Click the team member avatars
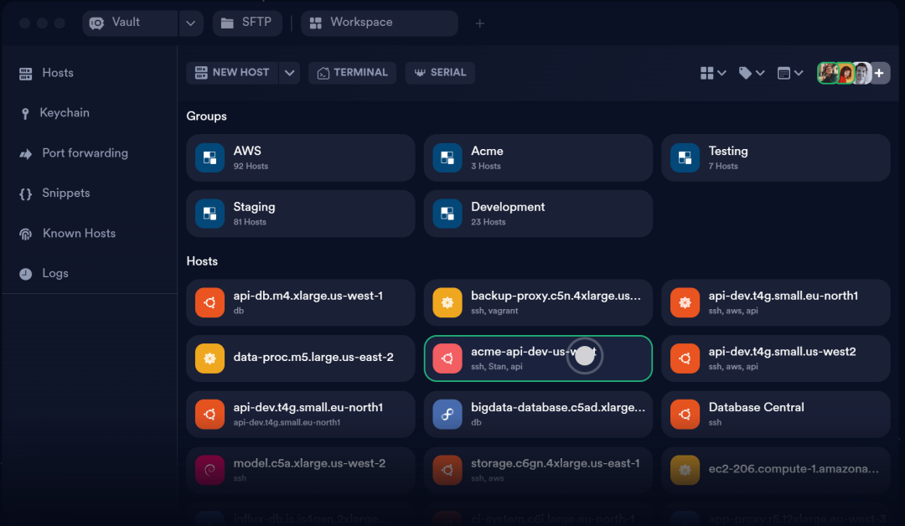 pyautogui.click(x=844, y=73)
